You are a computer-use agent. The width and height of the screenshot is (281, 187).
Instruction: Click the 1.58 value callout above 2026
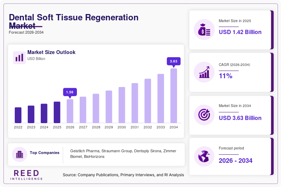coord(70,92)
